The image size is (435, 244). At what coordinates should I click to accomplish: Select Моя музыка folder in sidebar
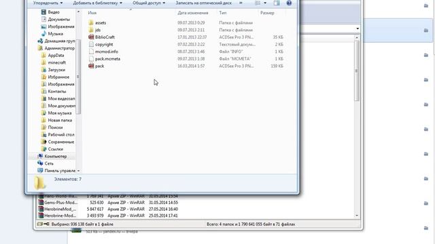pos(59,113)
